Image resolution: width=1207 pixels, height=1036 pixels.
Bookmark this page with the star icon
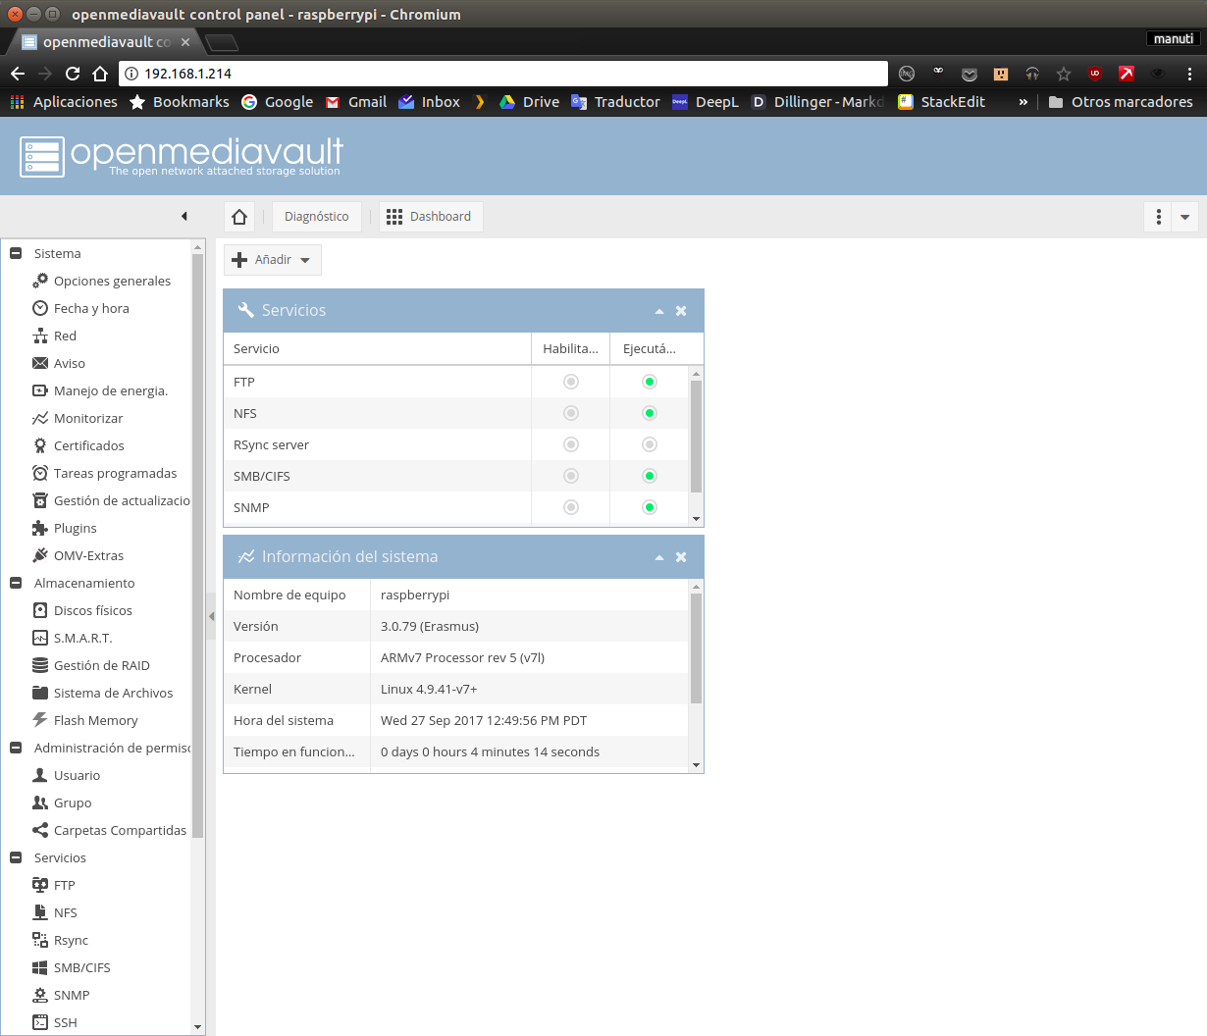[x=1064, y=74]
